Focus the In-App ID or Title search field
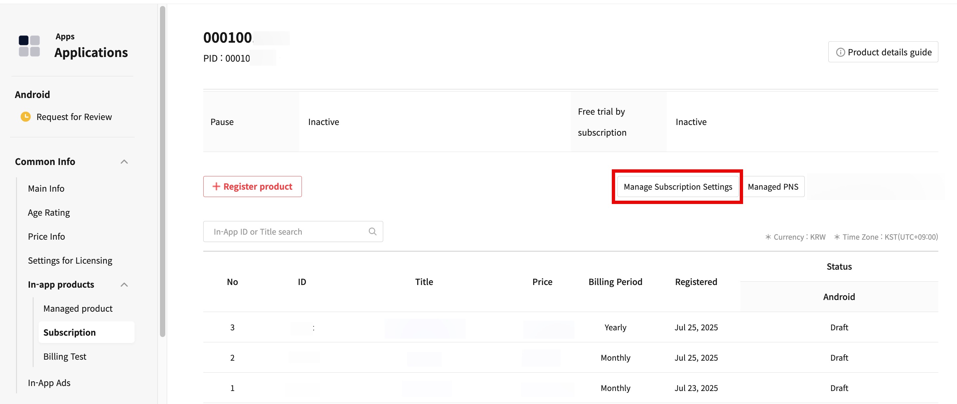The width and height of the screenshot is (957, 404). click(286, 232)
